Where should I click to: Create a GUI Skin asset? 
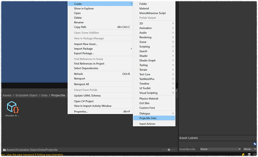click(154, 103)
